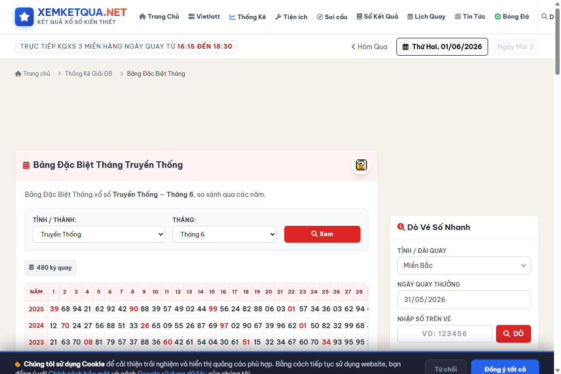Go to Hôm Qua previous day
The height and width of the screenshot is (374, 561).
[x=369, y=47]
